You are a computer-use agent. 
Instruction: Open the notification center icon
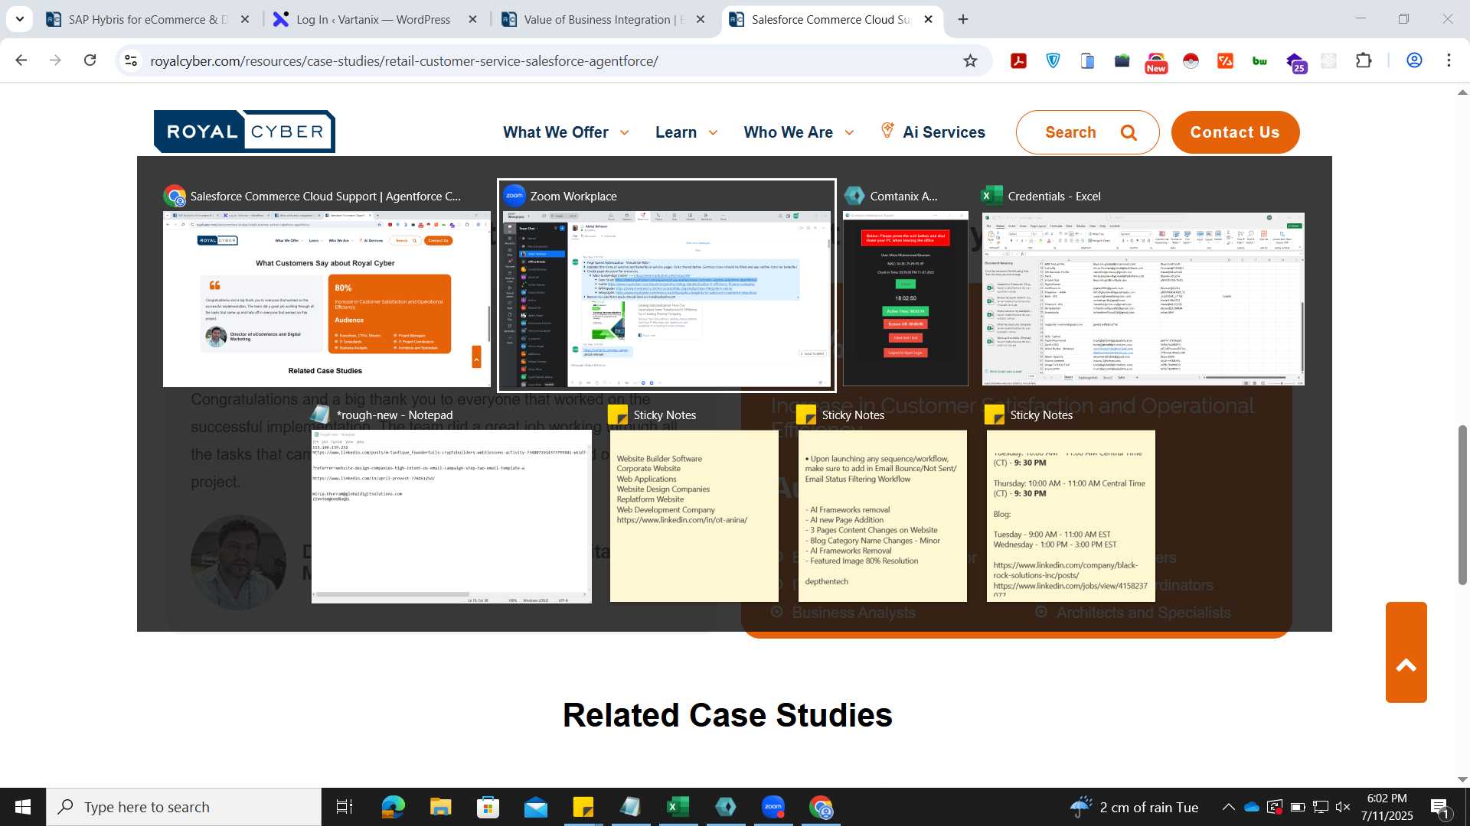click(x=1439, y=808)
